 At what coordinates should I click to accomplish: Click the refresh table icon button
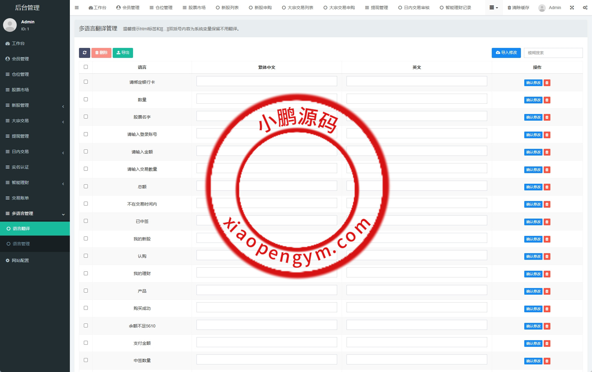coord(84,53)
